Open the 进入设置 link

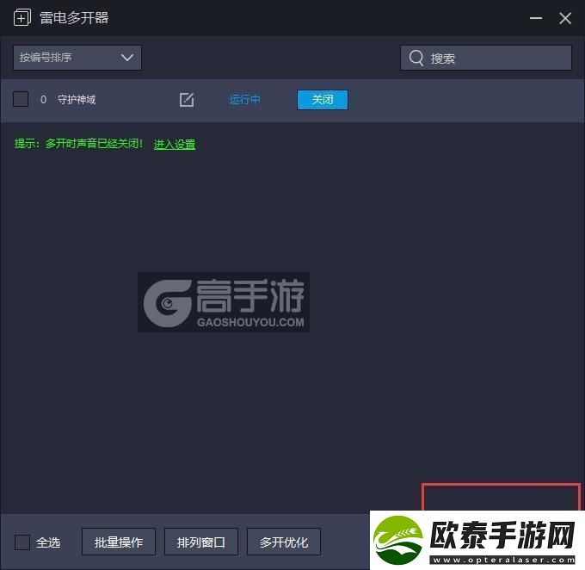tap(175, 144)
